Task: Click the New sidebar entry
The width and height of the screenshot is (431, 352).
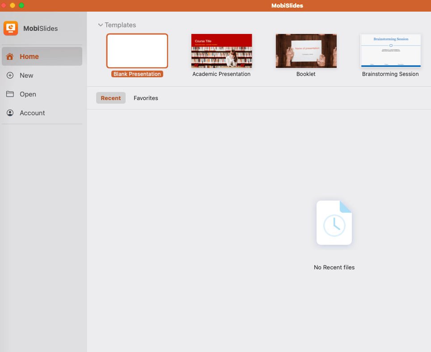Action: tap(26, 75)
